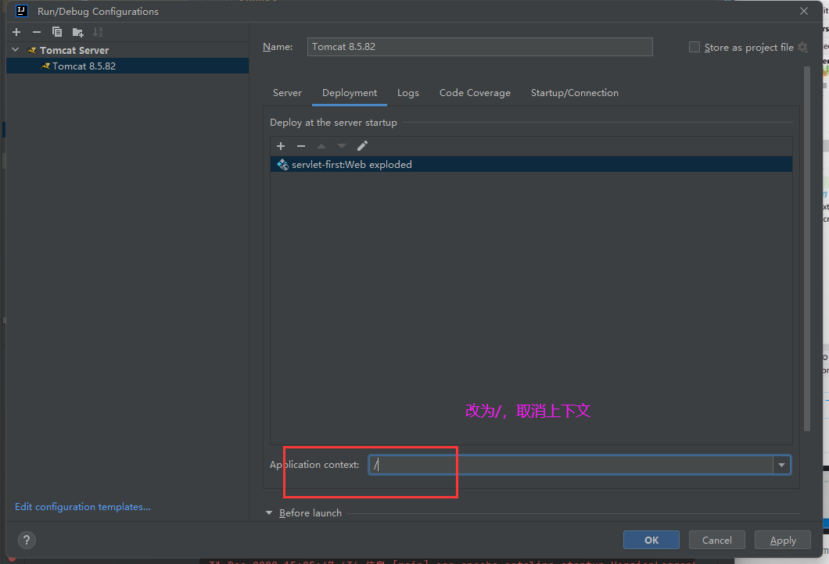829x564 pixels.
Task: Remove the selected deployment artifact
Action: click(x=301, y=146)
